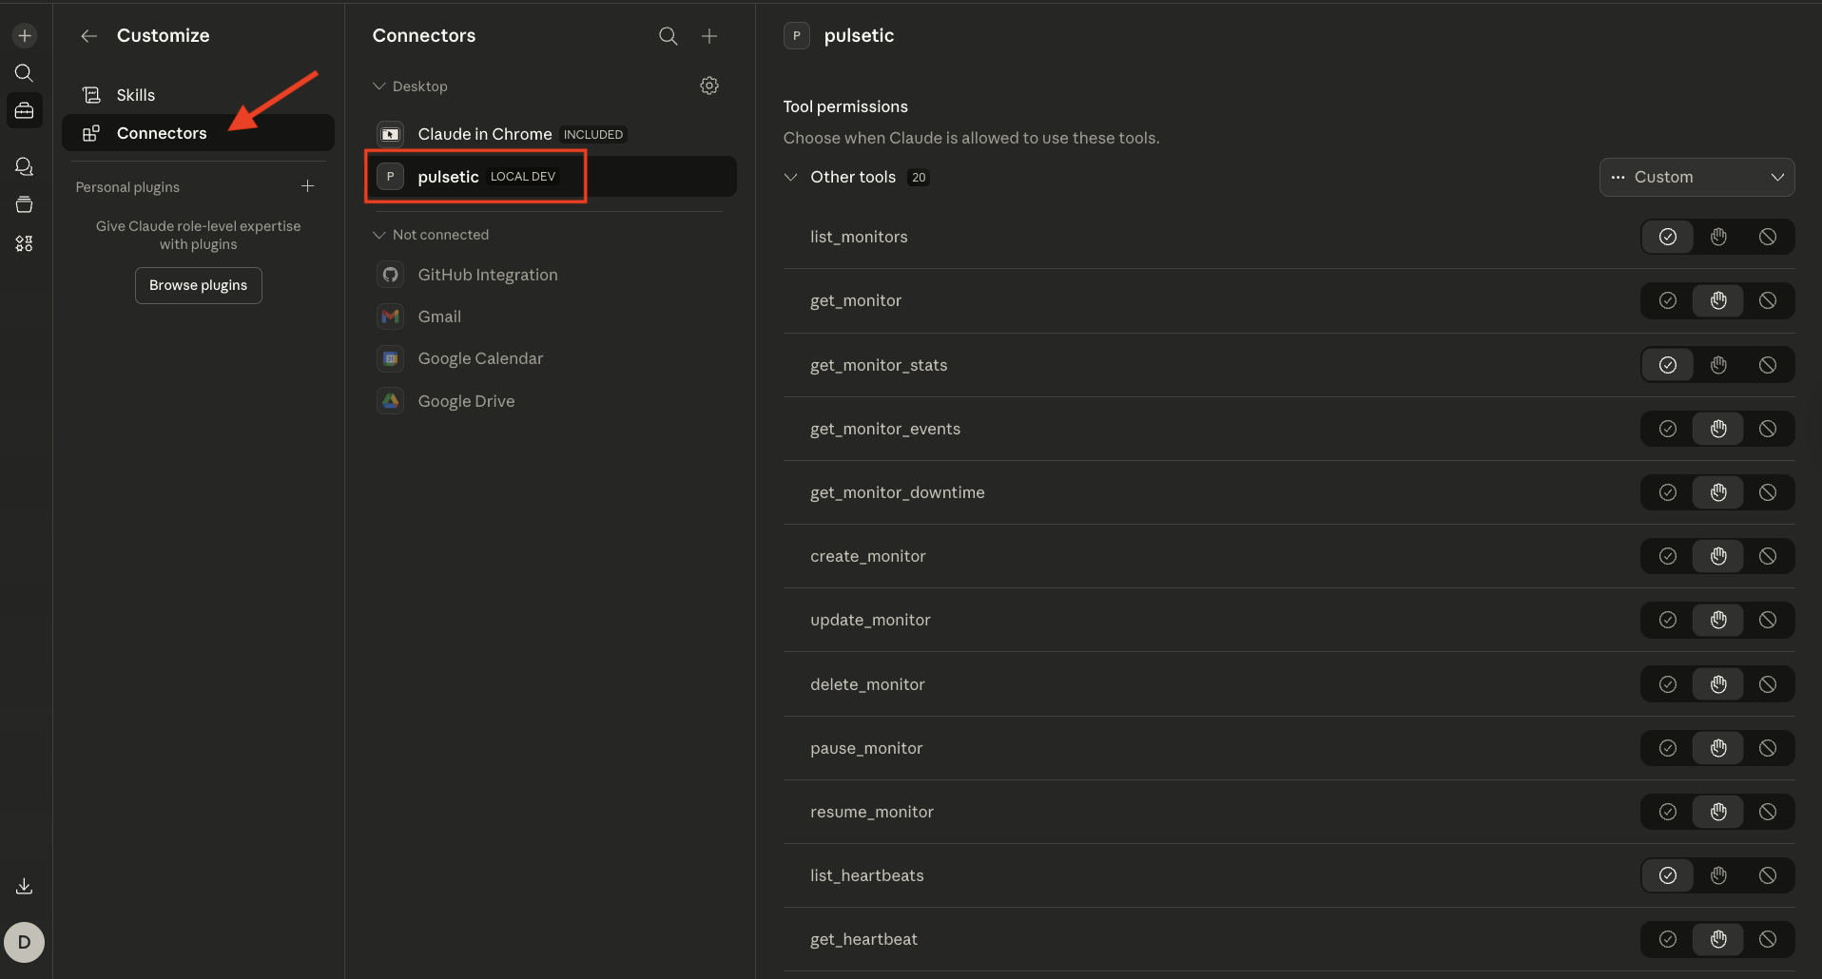Open the Customize toolbox icon in left rail
This screenshot has height=979, width=1822.
click(x=25, y=110)
